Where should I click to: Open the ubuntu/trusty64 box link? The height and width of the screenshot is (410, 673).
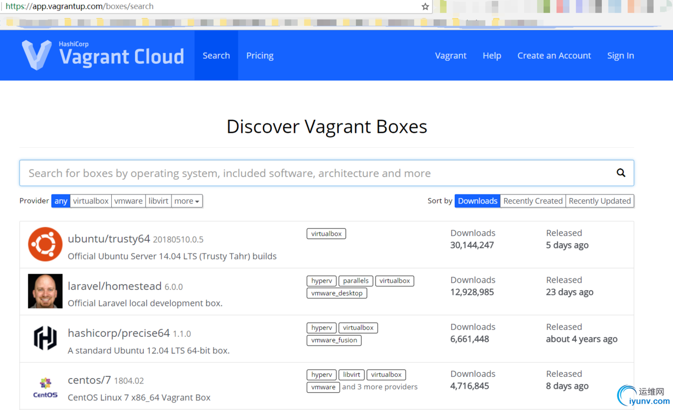[x=109, y=239]
